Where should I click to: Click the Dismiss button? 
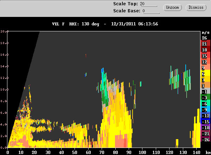196,7
